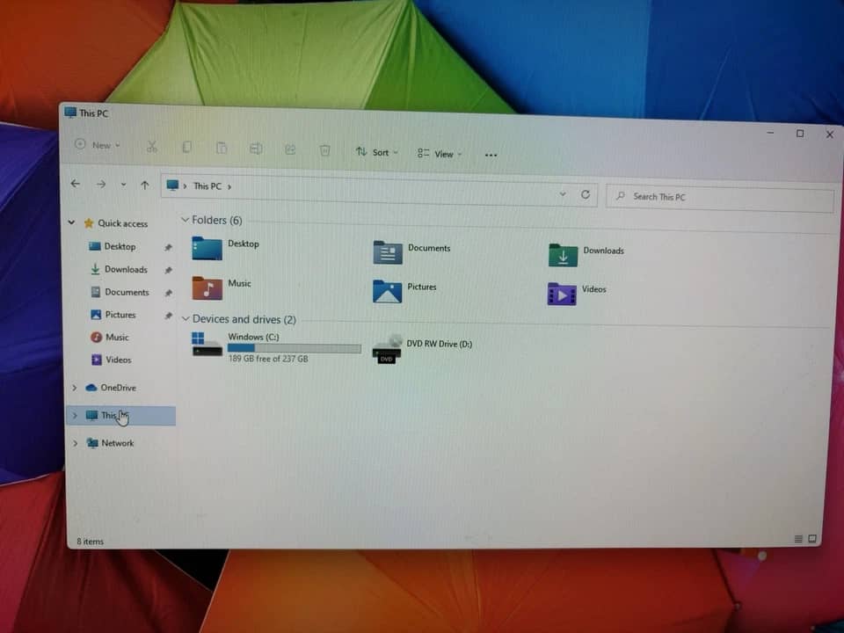
Task: Click the Share icon in toolbar
Action: click(x=290, y=149)
